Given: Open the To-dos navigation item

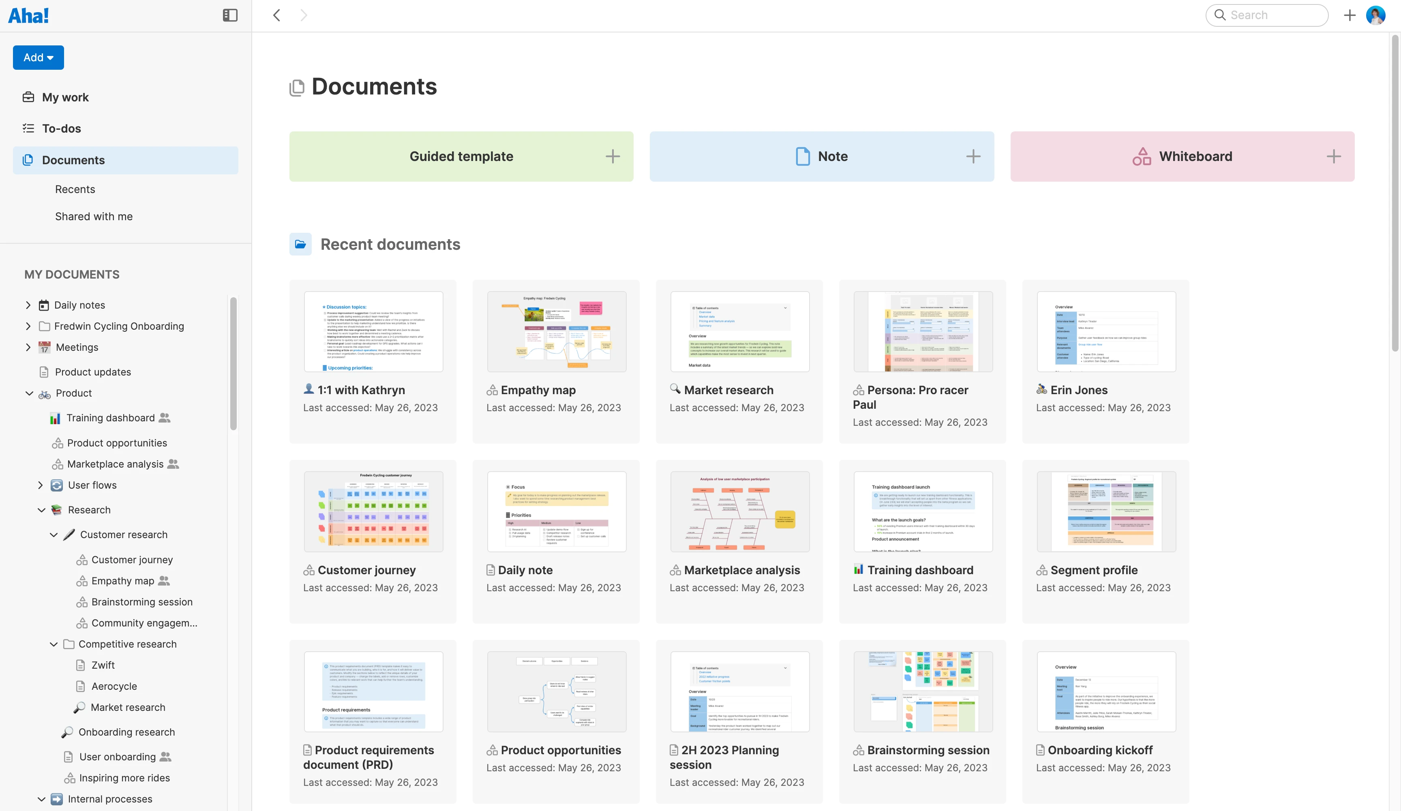Looking at the screenshot, I should [x=61, y=129].
